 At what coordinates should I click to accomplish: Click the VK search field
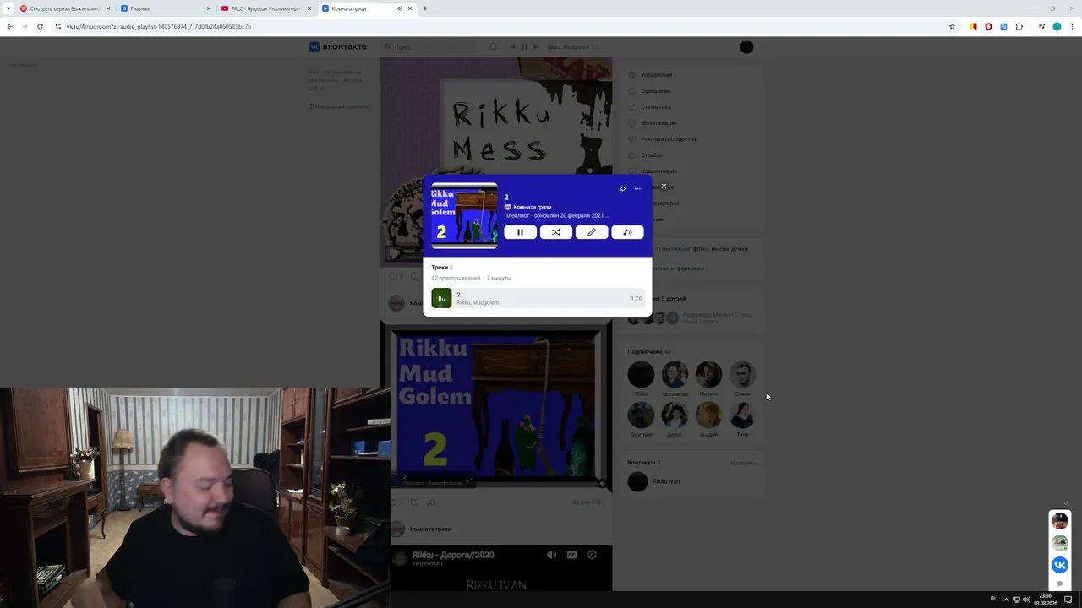pos(429,47)
